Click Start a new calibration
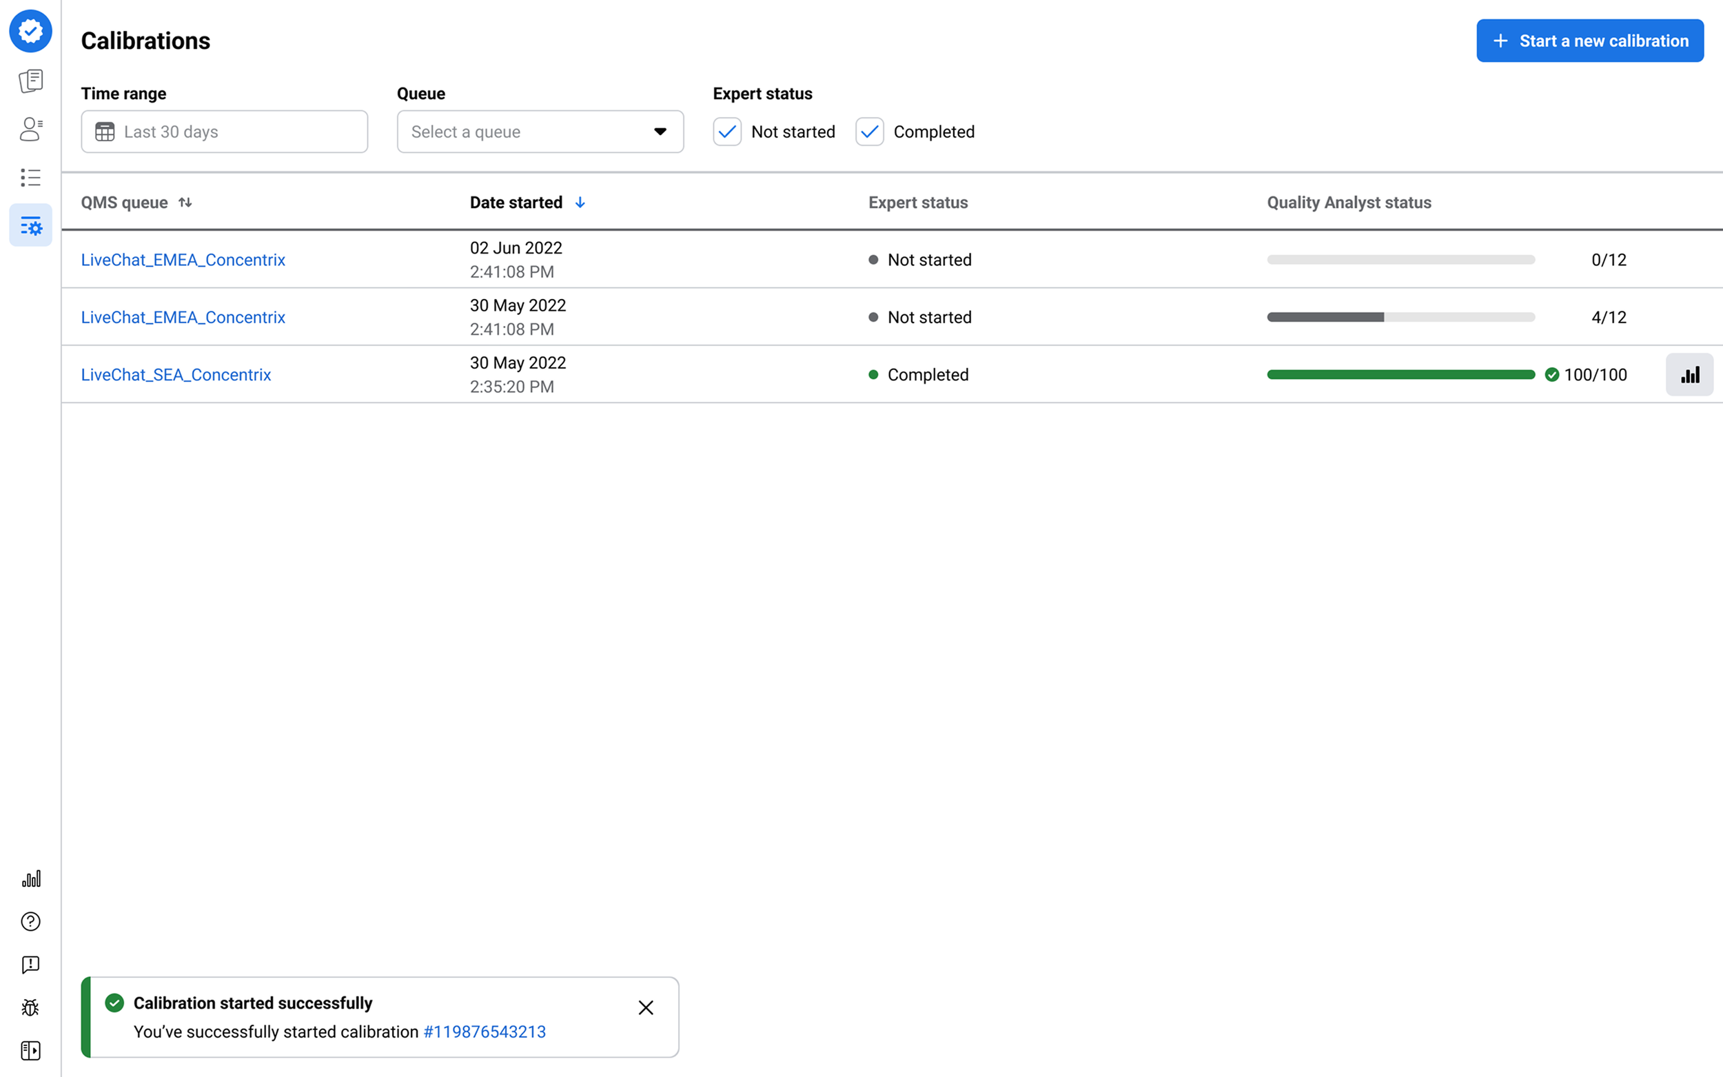Image resolution: width=1723 pixels, height=1077 pixels. (1589, 41)
